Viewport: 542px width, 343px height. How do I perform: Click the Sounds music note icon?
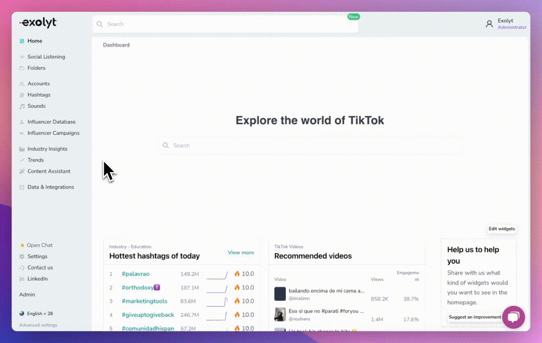22,106
